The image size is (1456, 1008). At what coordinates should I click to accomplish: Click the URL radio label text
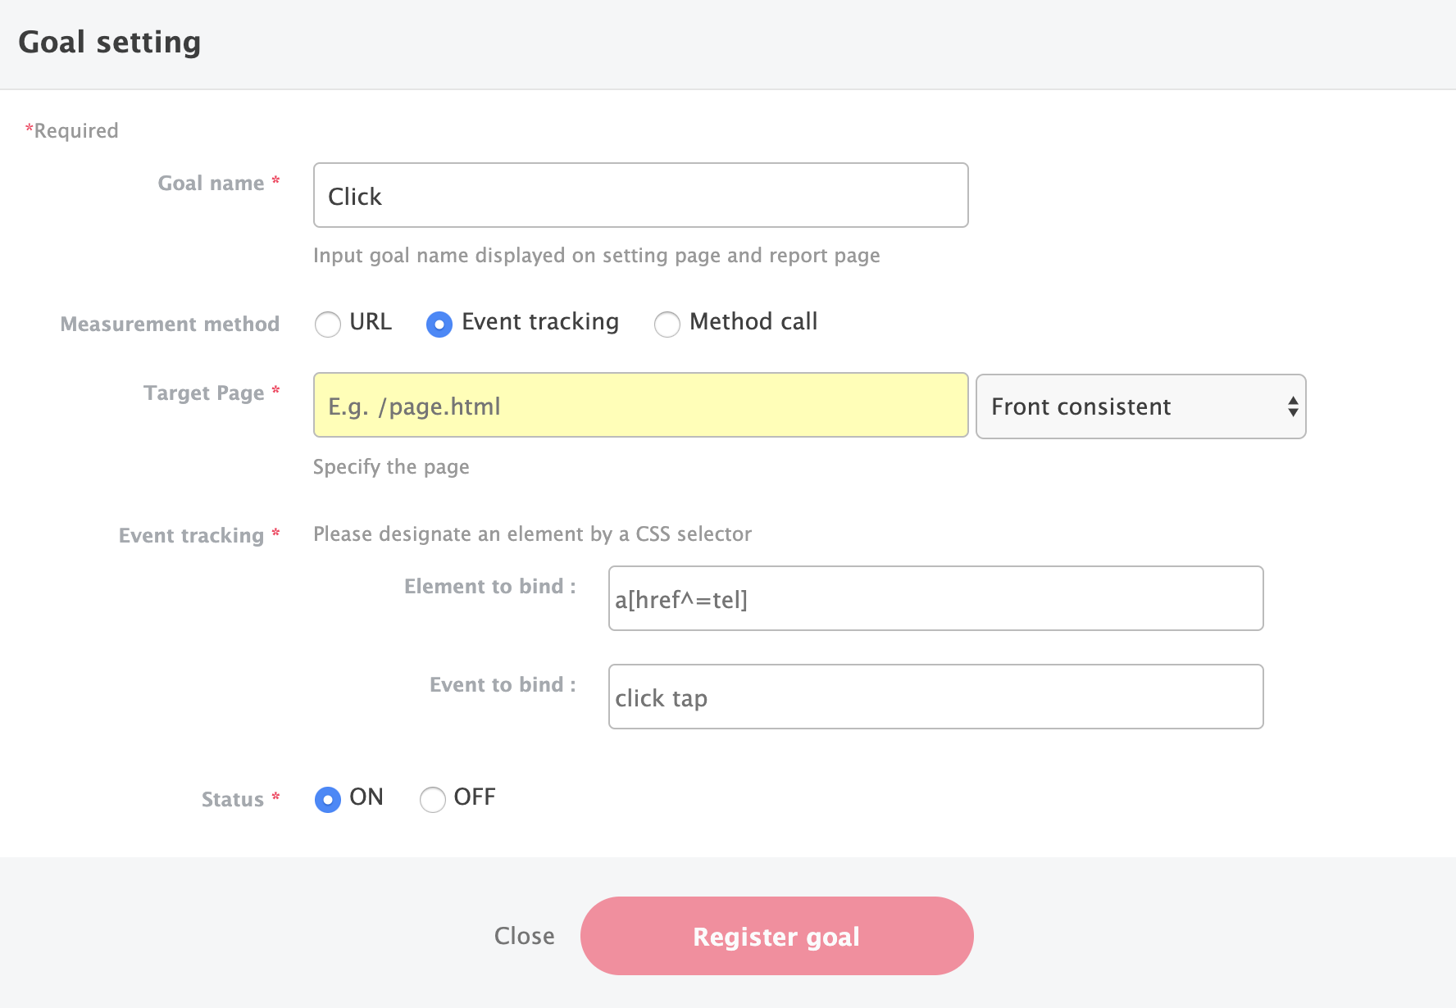(371, 322)
